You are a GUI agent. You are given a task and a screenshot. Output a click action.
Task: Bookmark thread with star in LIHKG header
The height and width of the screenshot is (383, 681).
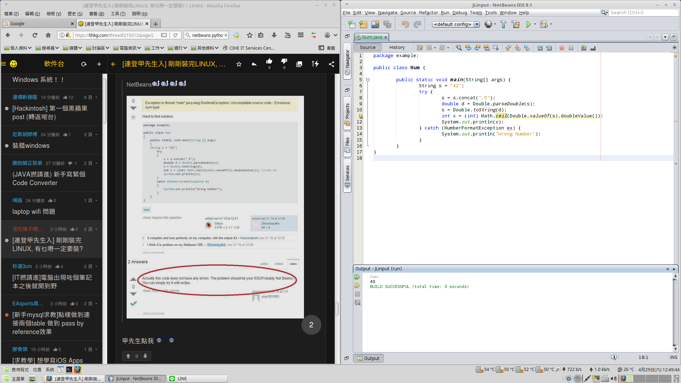click(x=239, y=64)
